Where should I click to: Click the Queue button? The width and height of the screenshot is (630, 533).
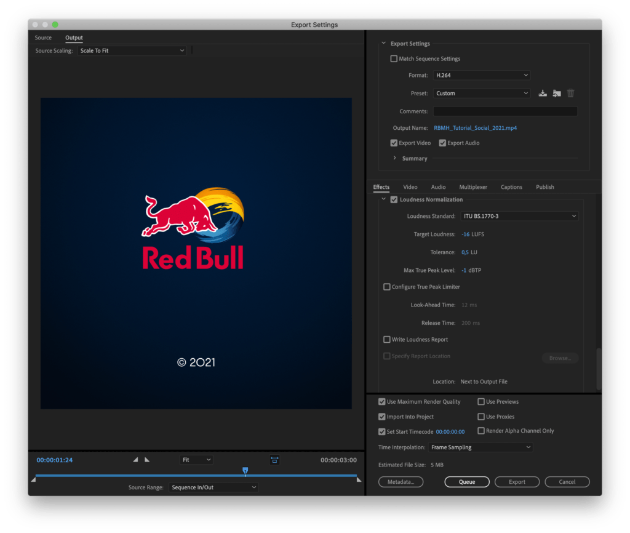click(467, 481)
